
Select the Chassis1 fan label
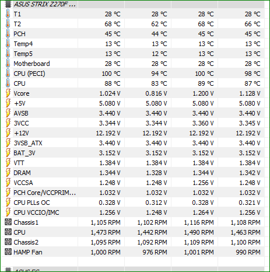26,222
